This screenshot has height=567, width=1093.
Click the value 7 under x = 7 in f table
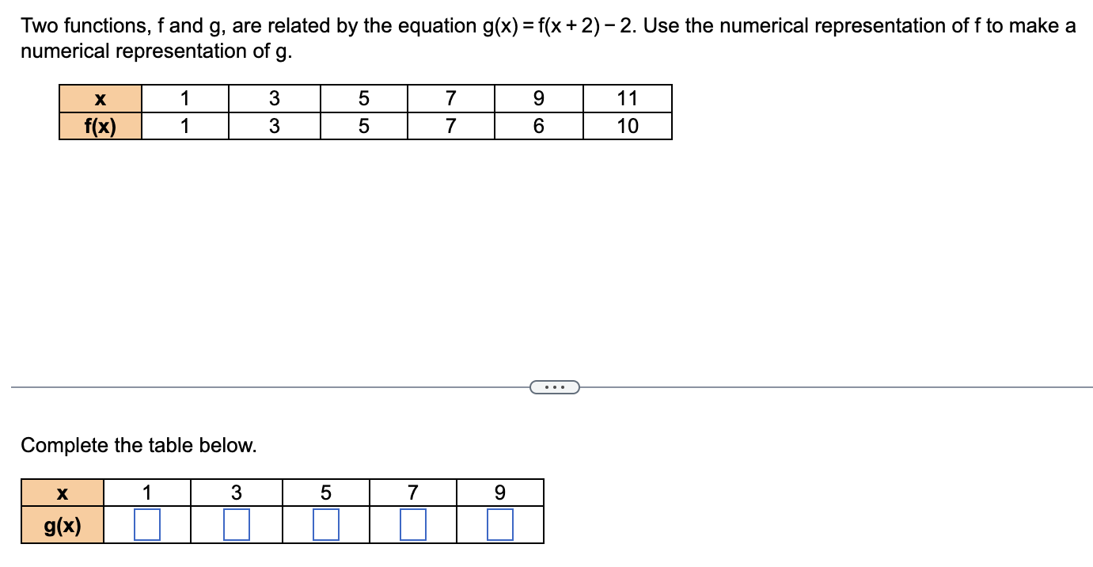tap(450, 125)
